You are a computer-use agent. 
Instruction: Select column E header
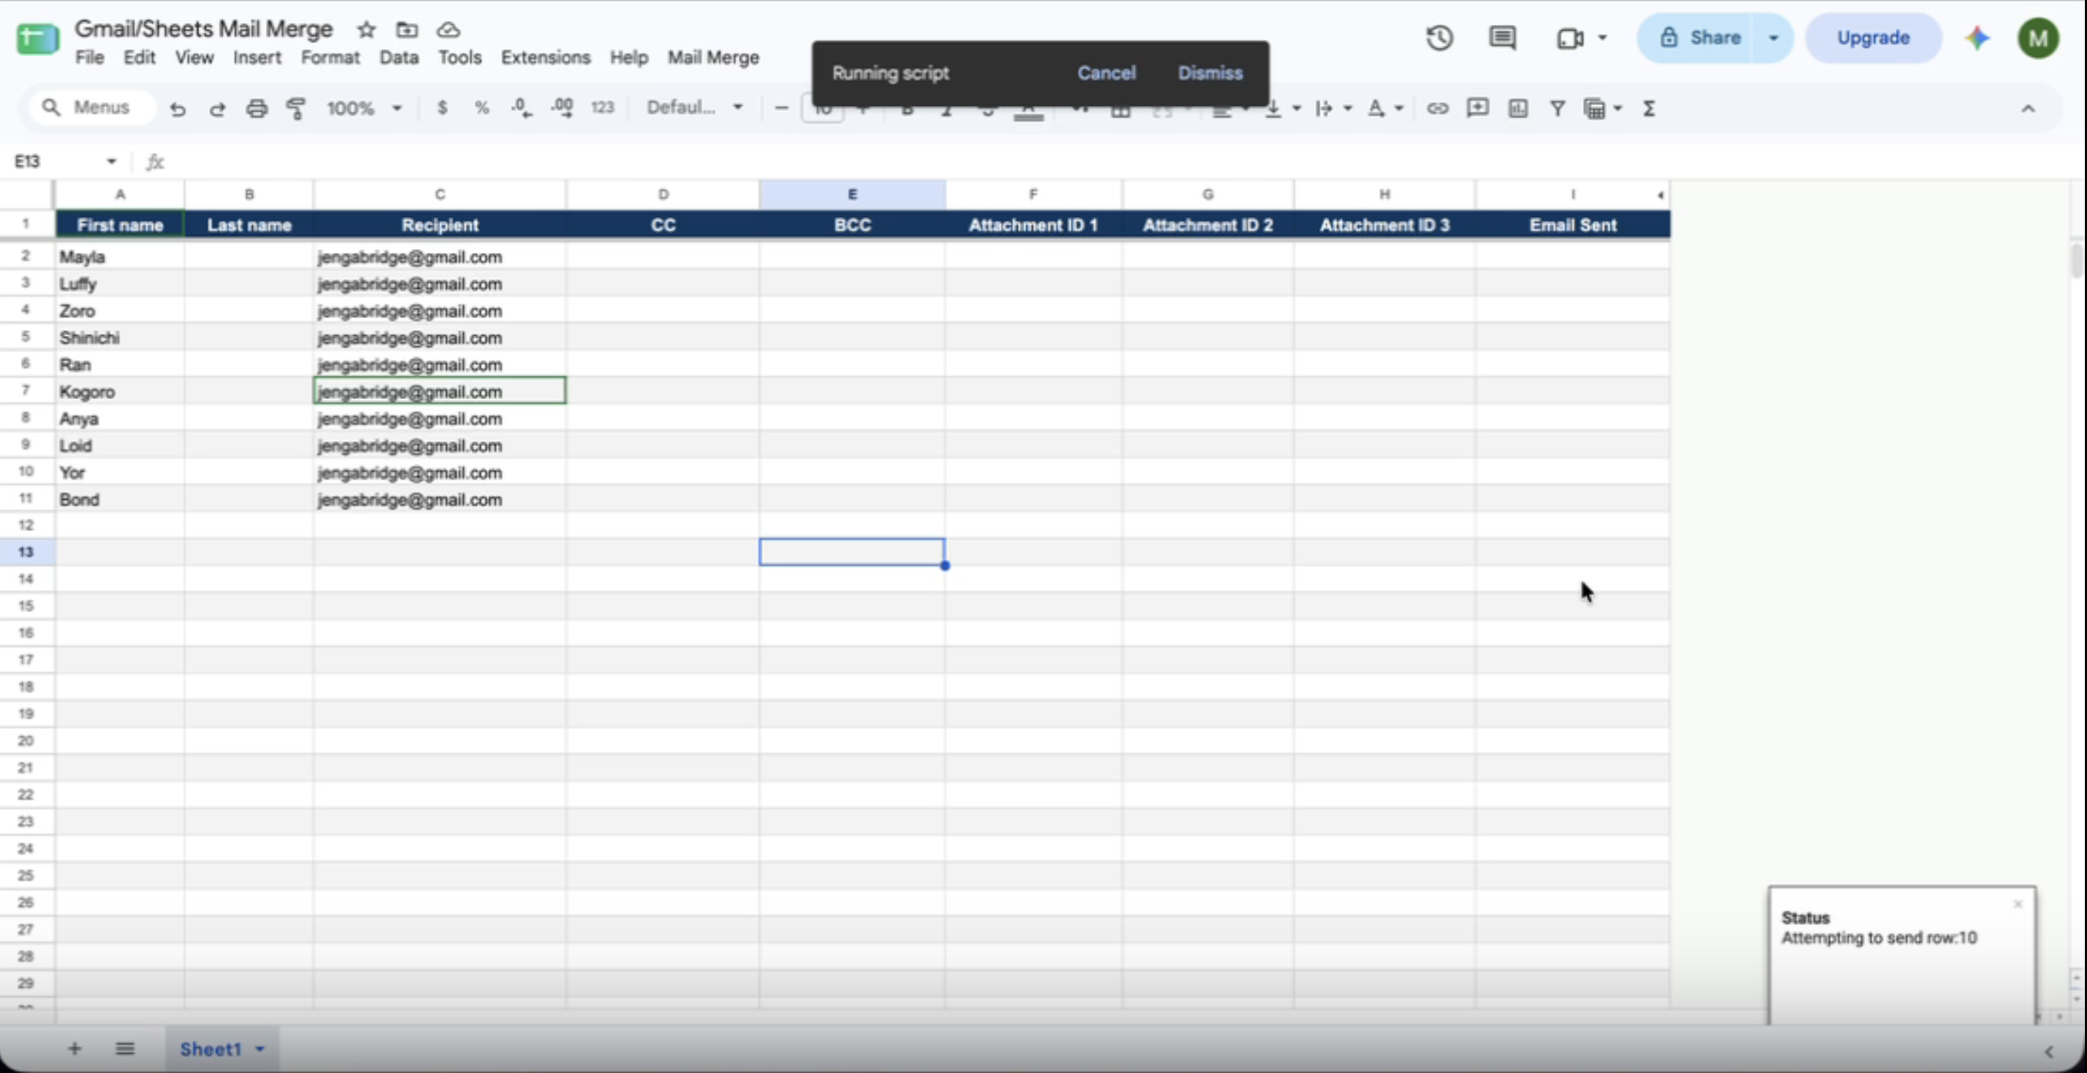[852, 195]
